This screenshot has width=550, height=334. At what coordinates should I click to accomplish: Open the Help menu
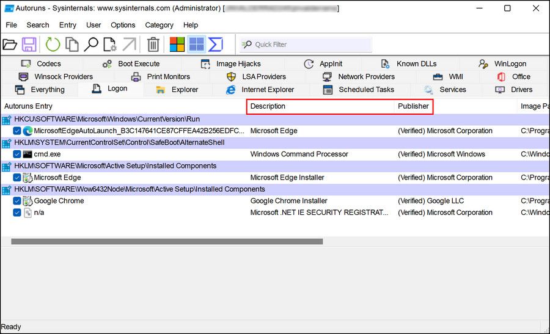191,25
